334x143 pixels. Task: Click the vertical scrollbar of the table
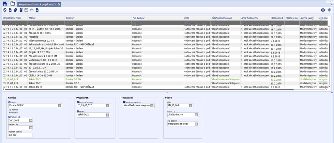[x=330, y=53]
